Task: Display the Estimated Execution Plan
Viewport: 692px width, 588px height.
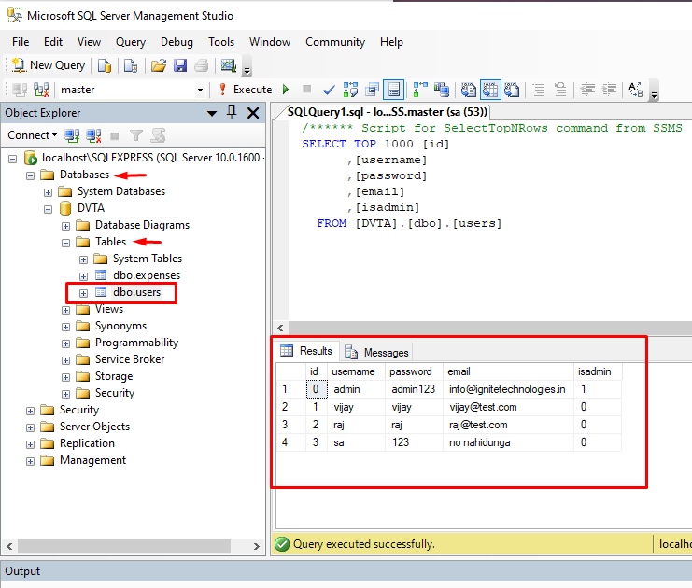Action: 350,90
